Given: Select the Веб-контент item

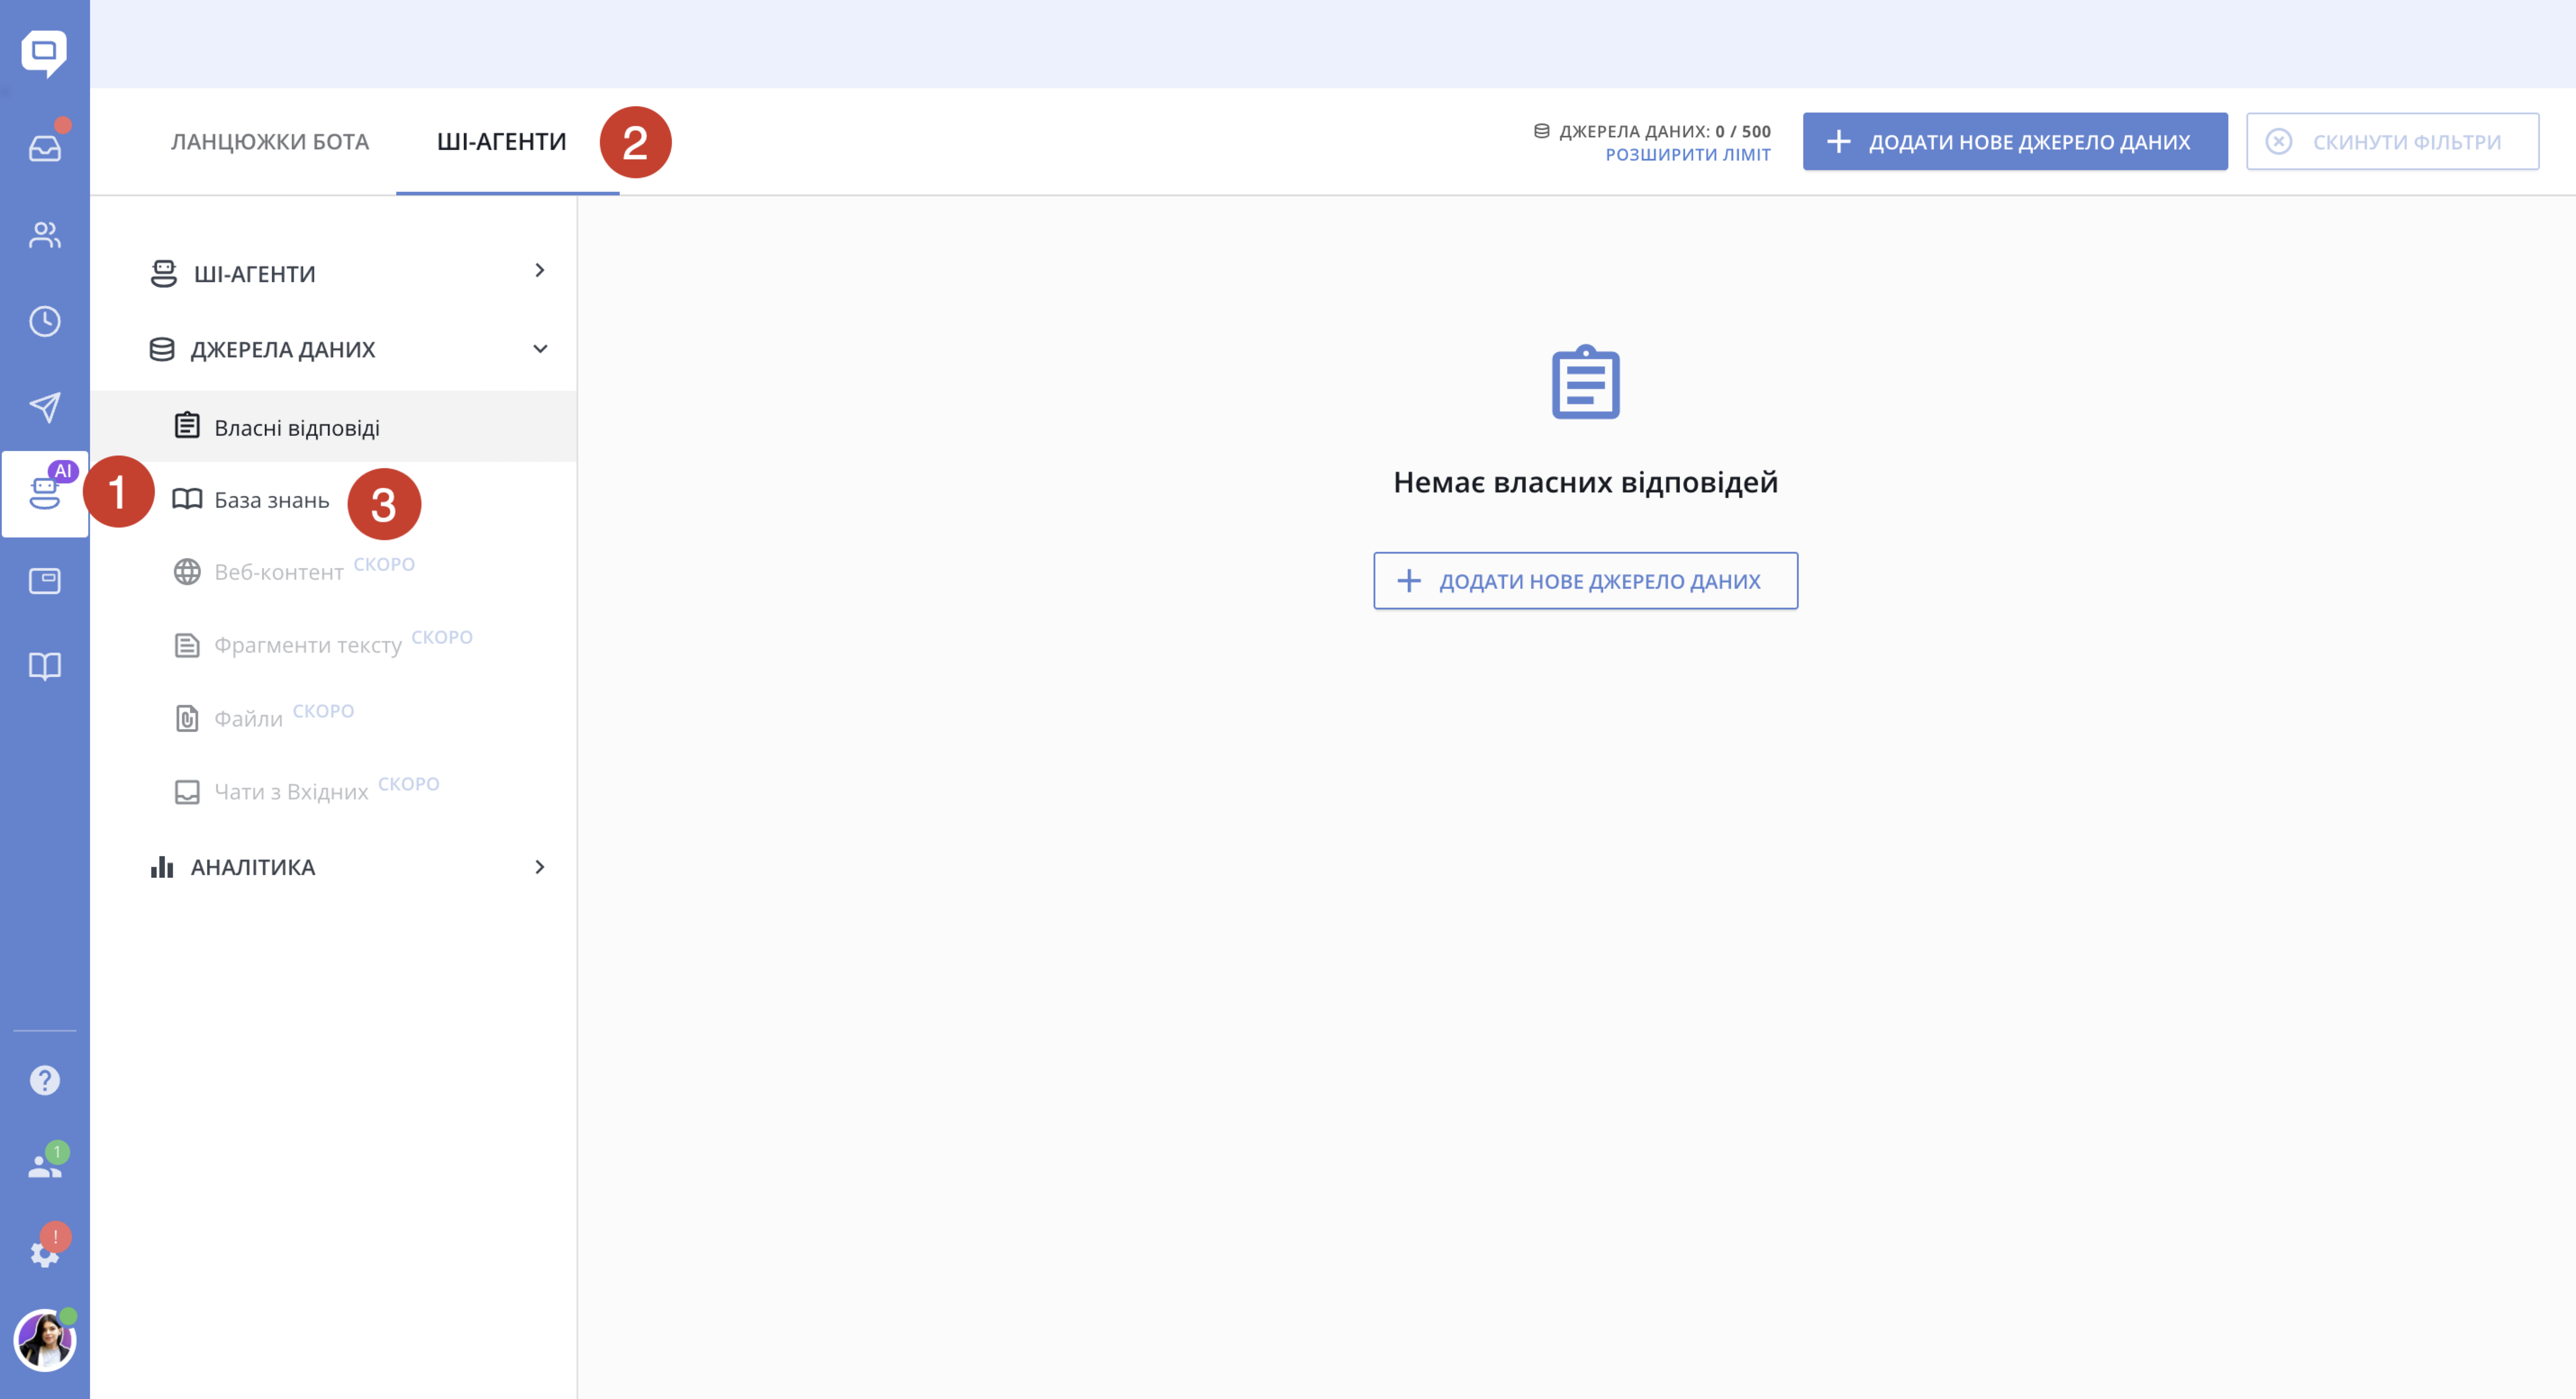Looking at the screenshot, I should [279, 572].
